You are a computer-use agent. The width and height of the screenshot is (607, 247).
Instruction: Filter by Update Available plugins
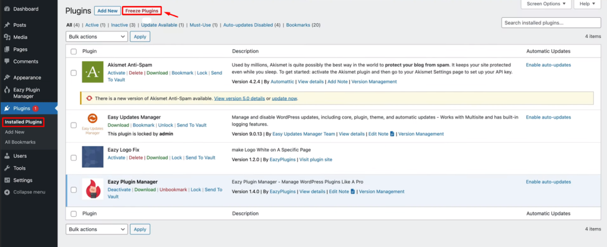[x=159, y=25]
